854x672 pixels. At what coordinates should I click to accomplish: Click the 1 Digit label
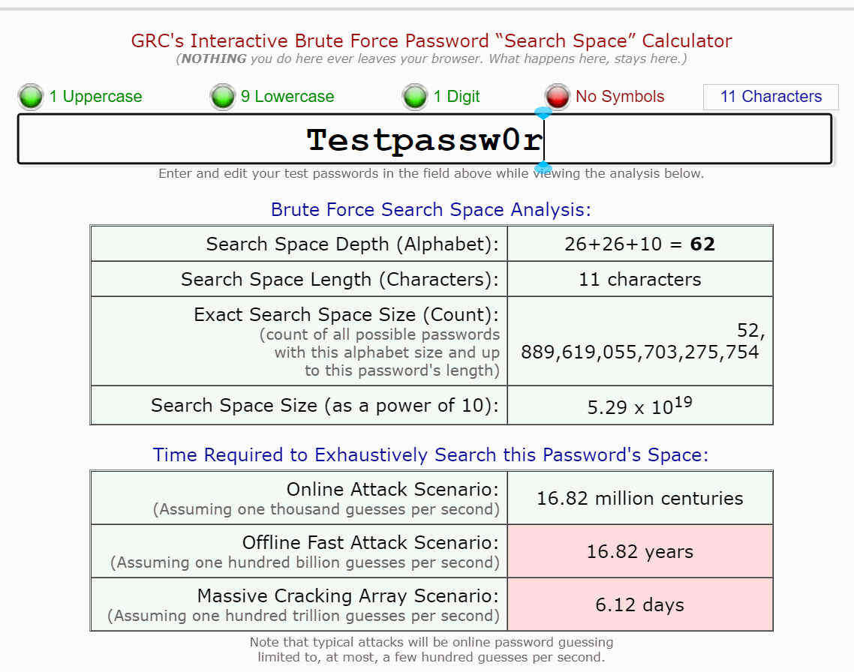click(456, 96)
